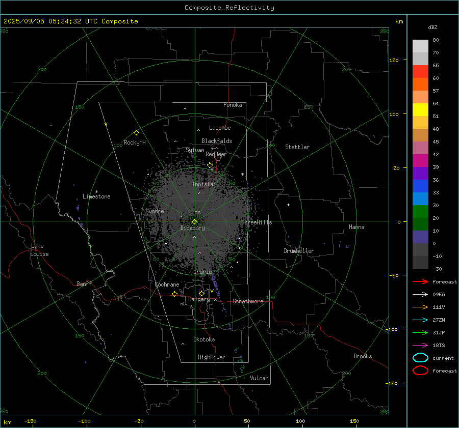This screenshot has height=428, width=459.
Task: Click the Didsbury label on the map
Action: pyautogui.click(x=192, y=228)
